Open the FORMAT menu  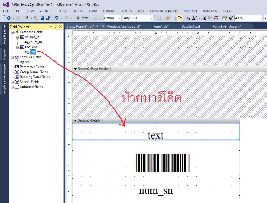[109, 11]
